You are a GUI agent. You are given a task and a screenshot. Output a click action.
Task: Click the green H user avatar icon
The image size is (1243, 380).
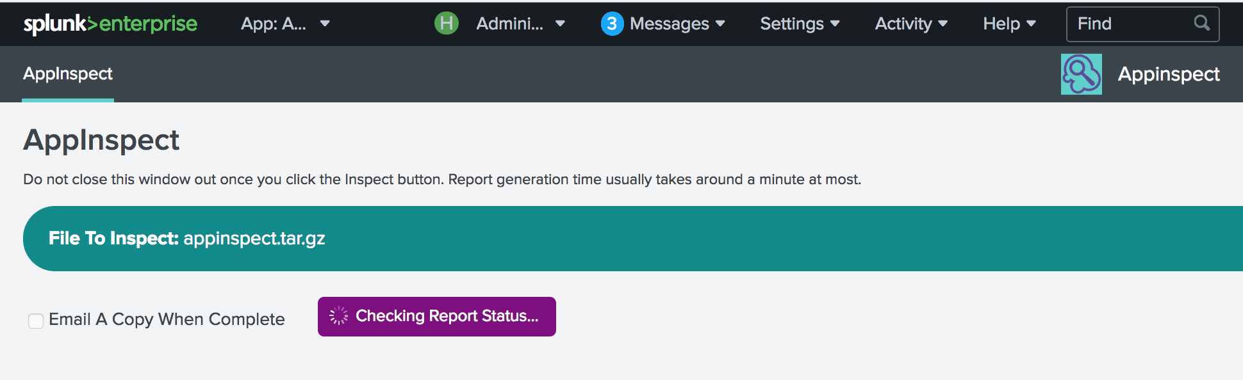(x=447, y=24)
